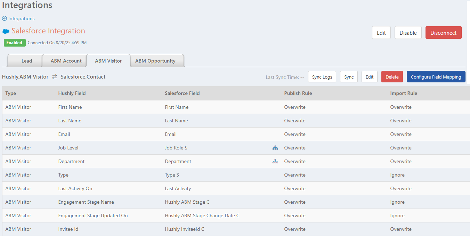Screen dimensions: 470x236
Task: Click 'Last Sync Time: --' label
Action: click(x=285, y=77)
